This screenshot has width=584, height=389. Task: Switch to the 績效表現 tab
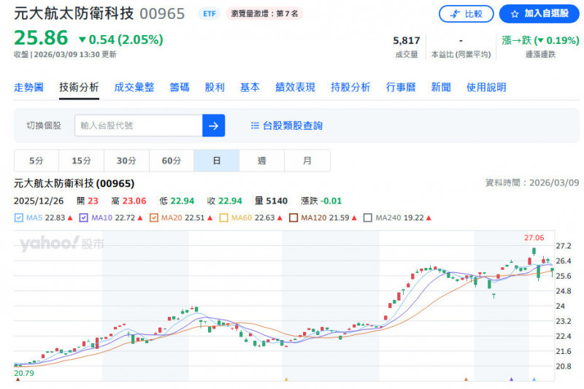click(x=296, y=88)
